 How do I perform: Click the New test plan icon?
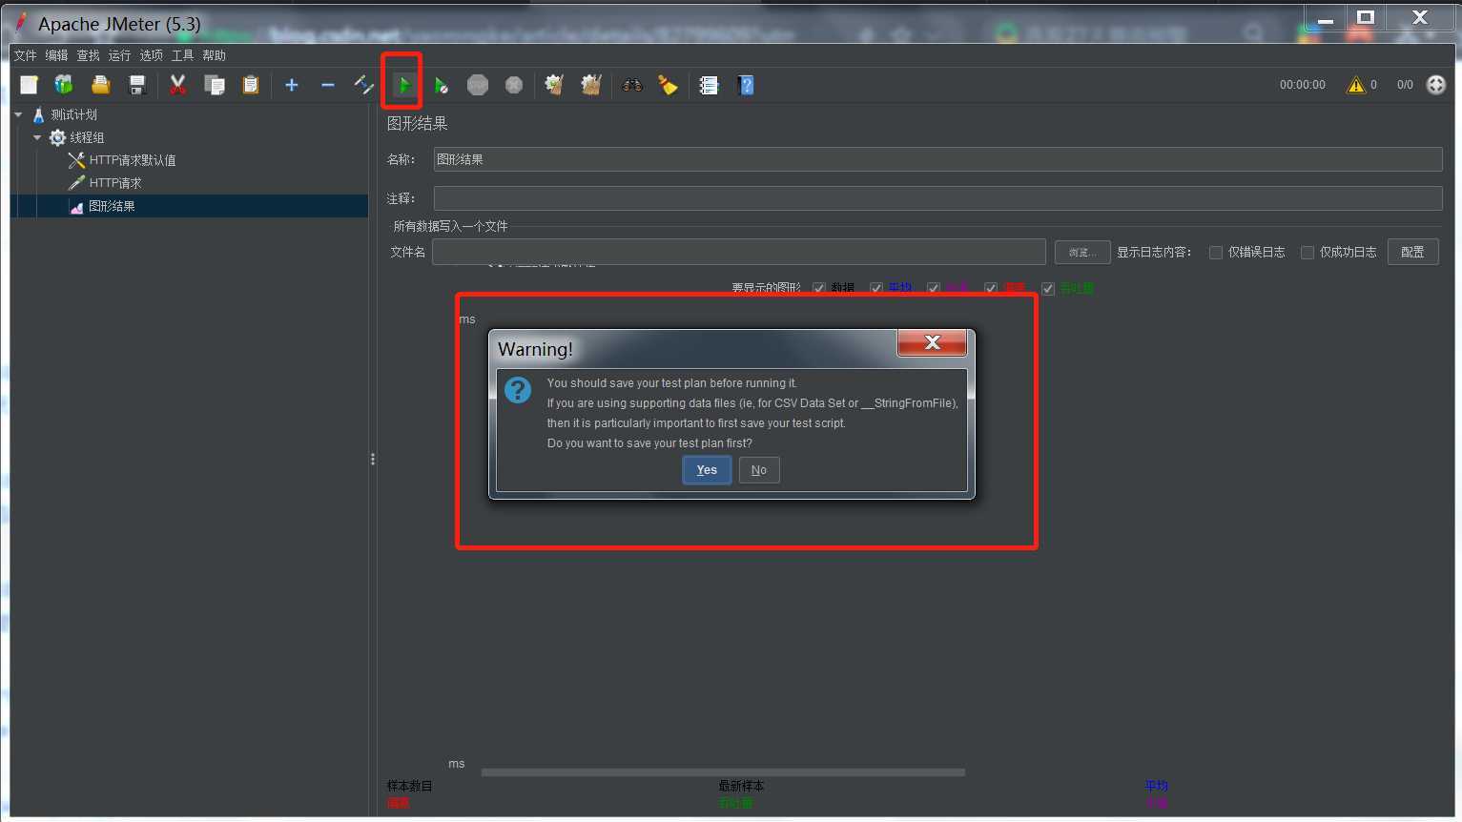coord(29,85)
